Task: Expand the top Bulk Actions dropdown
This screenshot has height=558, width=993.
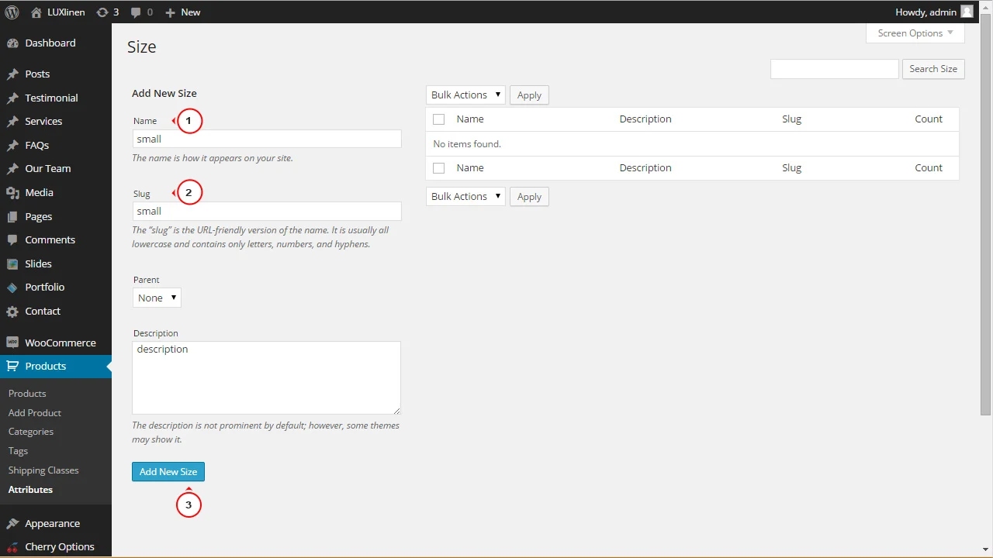Action: (465, 95)
